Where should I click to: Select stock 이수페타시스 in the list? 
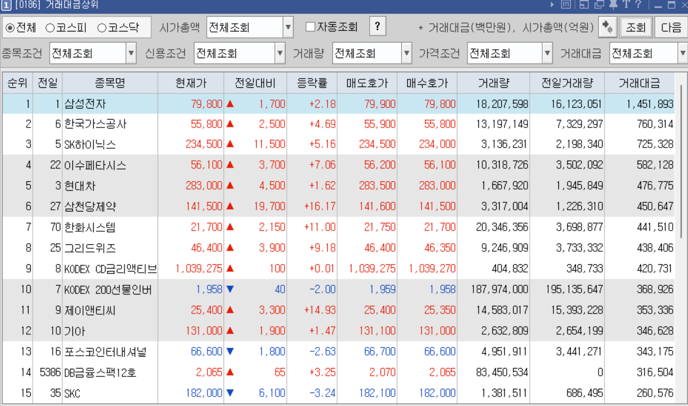tap(95, 165)
